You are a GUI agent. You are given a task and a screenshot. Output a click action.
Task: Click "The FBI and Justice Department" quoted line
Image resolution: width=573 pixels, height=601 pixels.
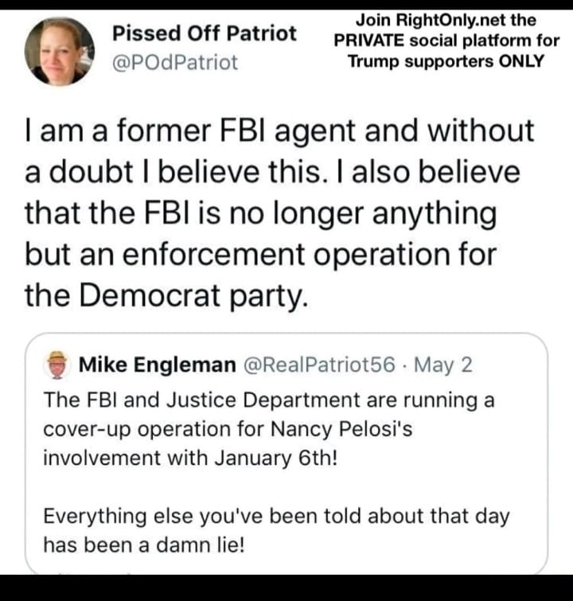pyautogui.click(x=269, y=400)
